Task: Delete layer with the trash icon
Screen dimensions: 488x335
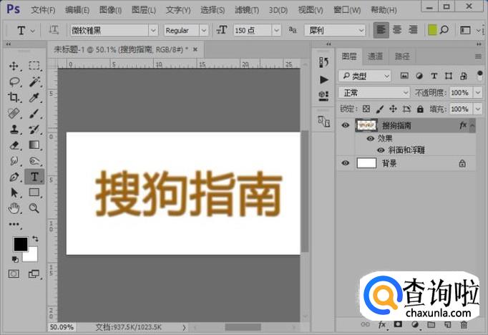Action: pos(464,324)
